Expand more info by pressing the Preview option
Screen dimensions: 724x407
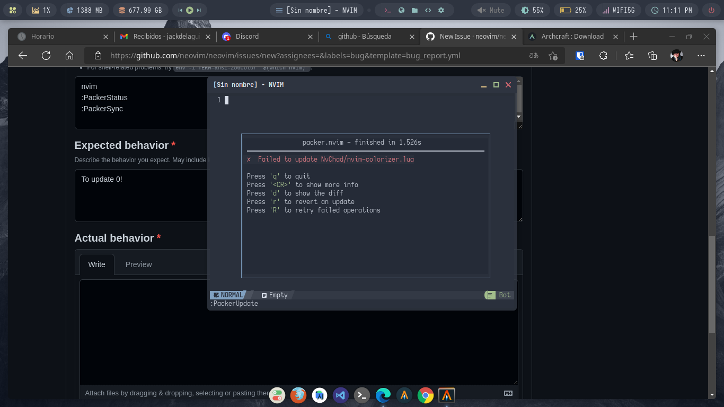138,264
